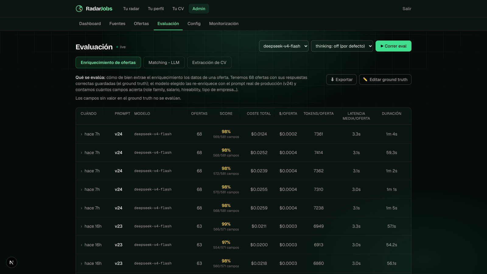Run evaluation with Correr eval button
The image size is (487, 274).
393,46
